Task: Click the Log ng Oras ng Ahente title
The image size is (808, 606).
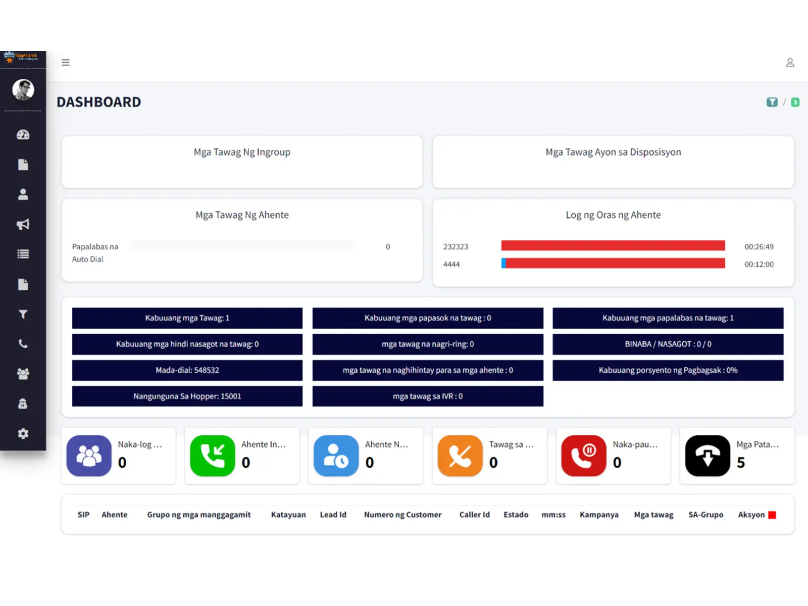Action: (x=613, y=215)
